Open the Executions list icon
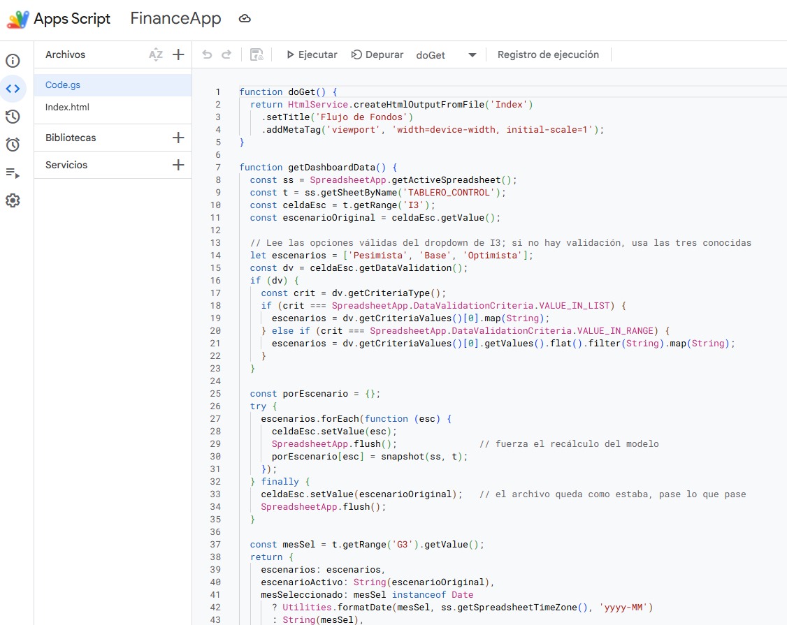This screenshot has height=625, width=787. pos(13,173)
